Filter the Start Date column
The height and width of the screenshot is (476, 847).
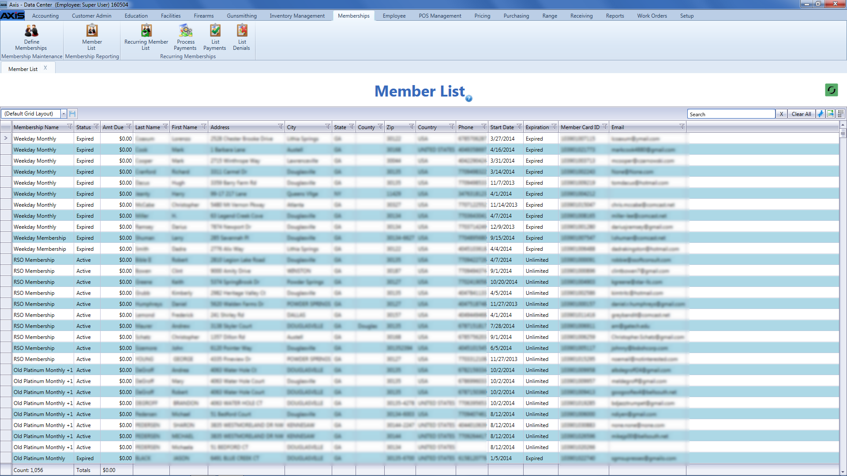click(519, 127)
